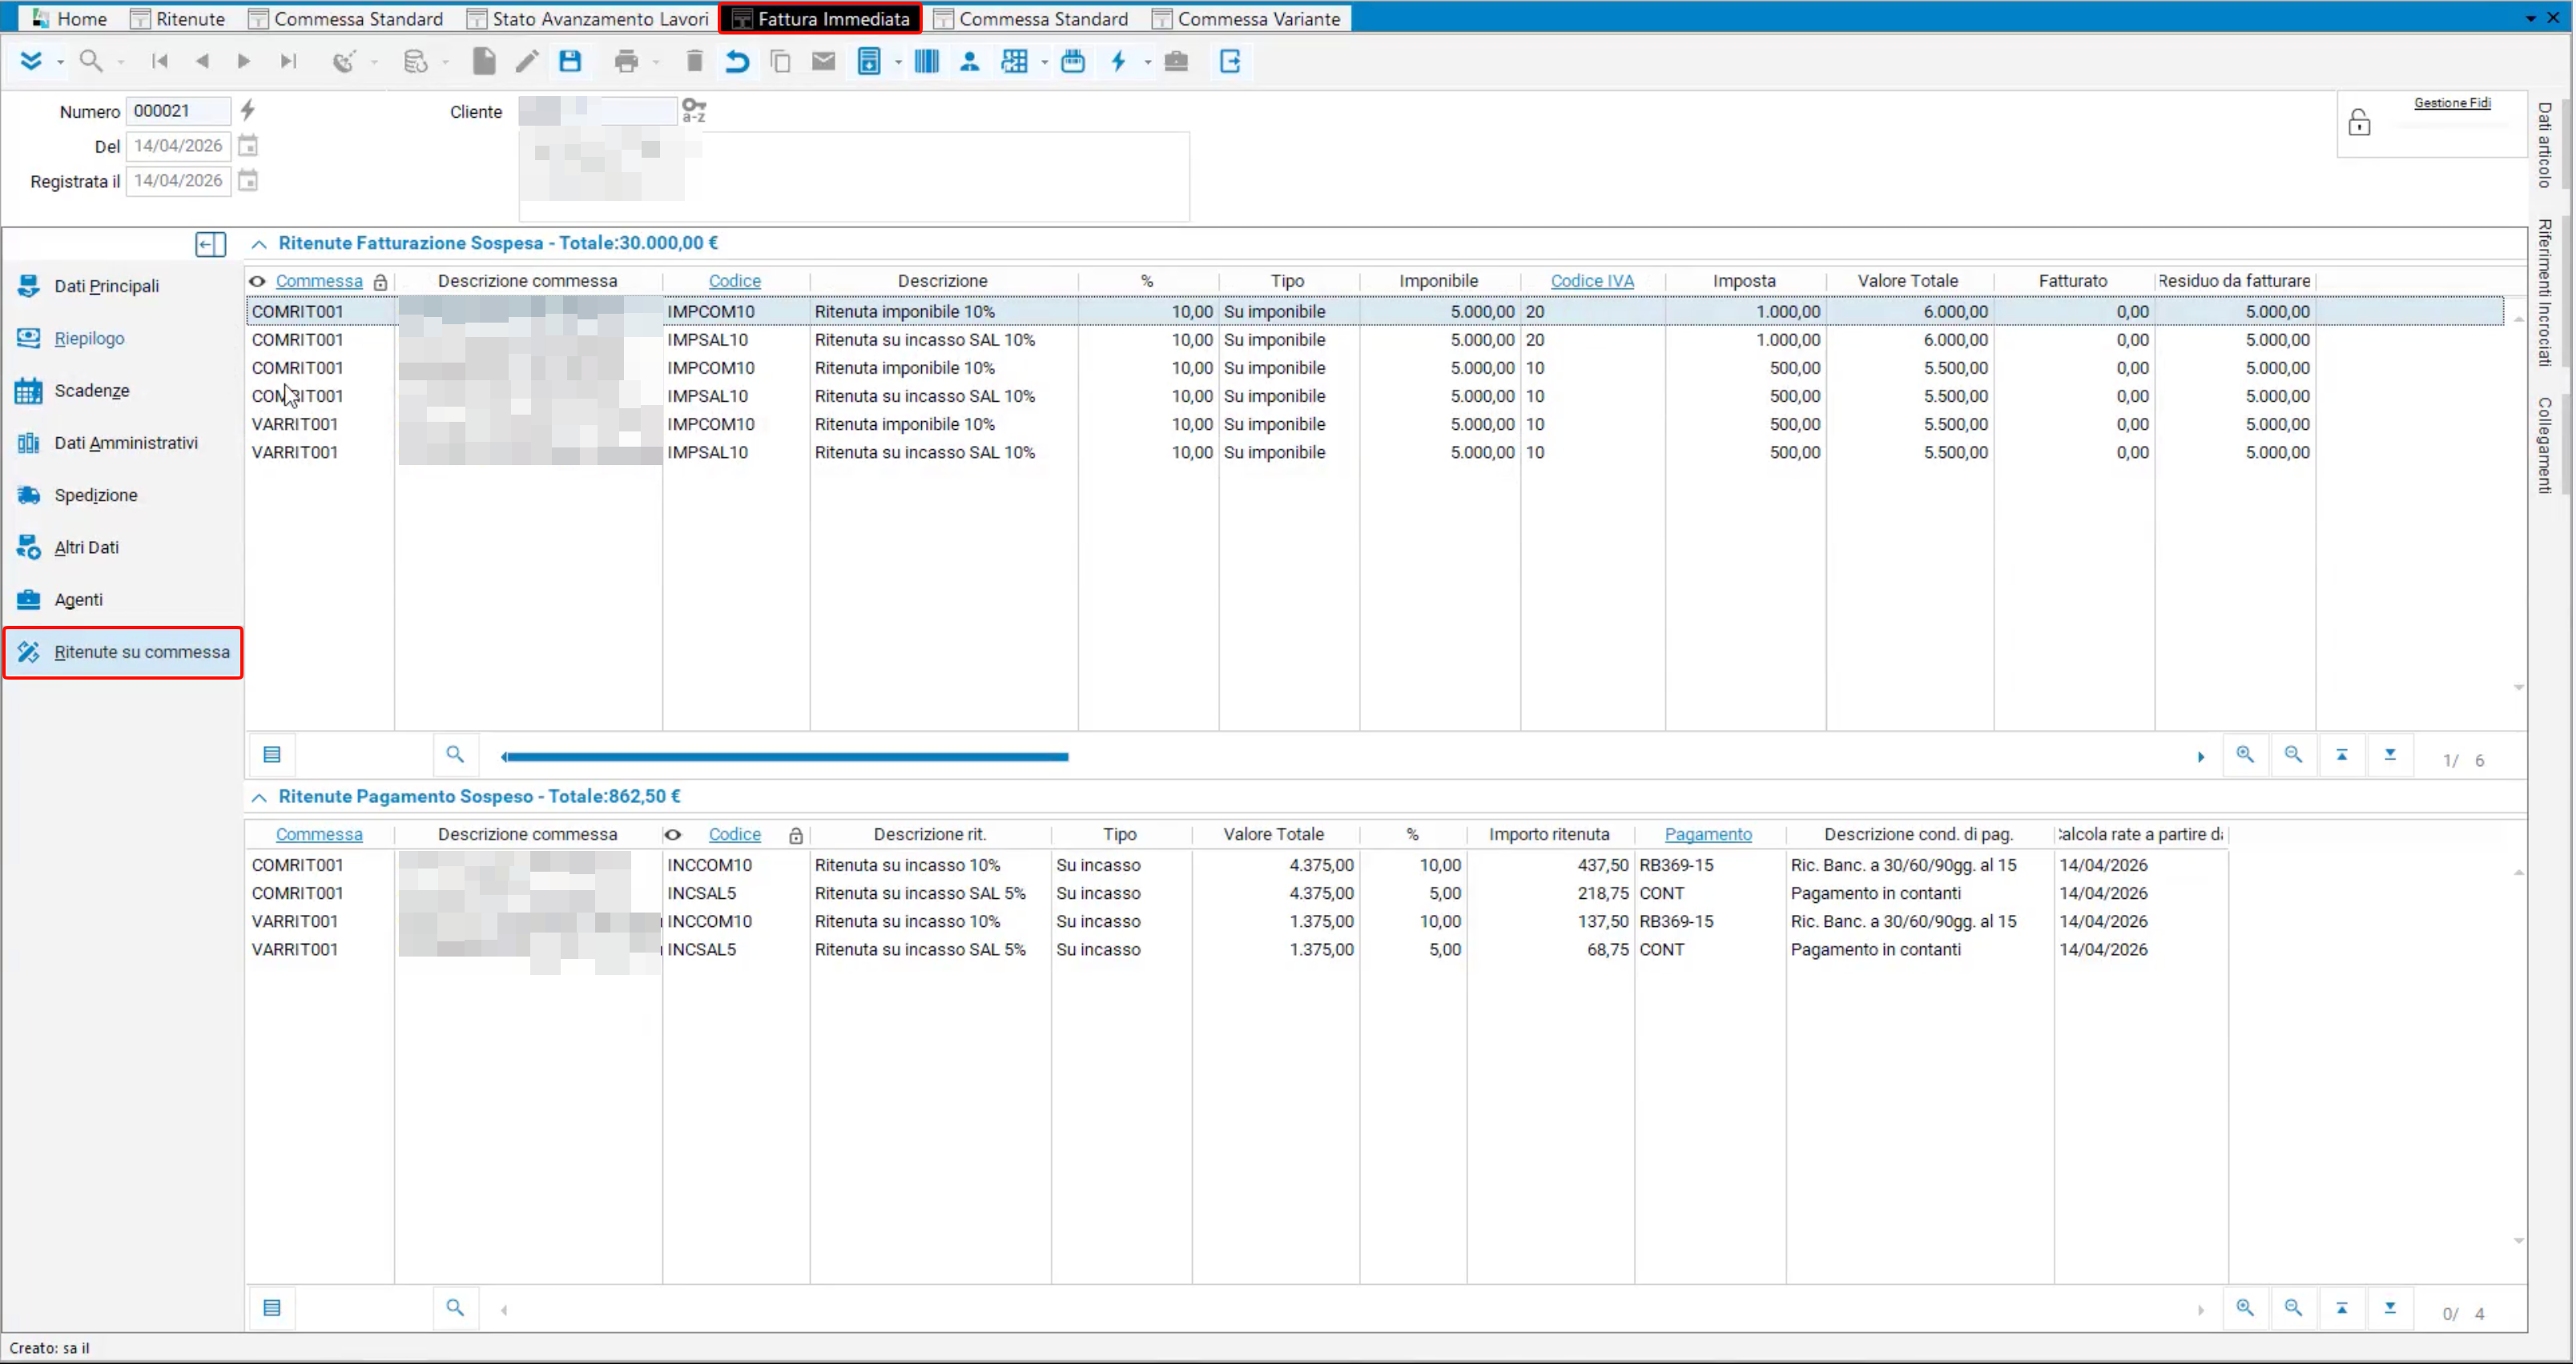Click the double-chevron expand toolbar icon
Screen dimensions: 2576x1364
31,61
